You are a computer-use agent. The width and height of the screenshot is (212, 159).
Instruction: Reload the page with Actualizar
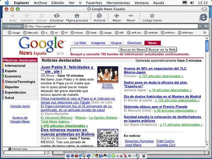[57, 15]
